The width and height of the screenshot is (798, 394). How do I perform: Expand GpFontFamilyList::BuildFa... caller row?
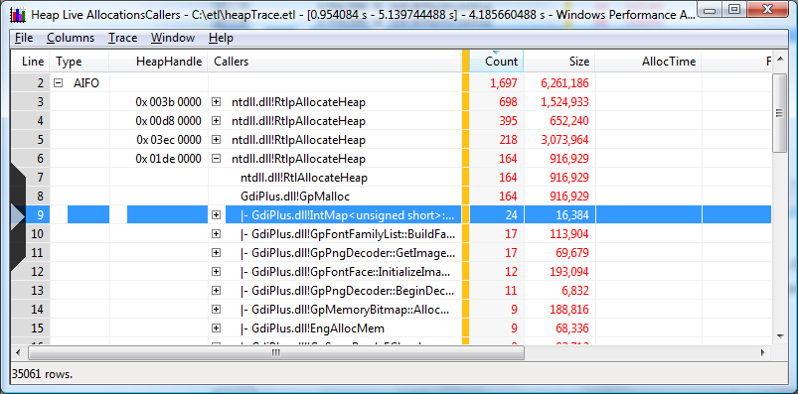pyautogui.click(x=217, y=234)
